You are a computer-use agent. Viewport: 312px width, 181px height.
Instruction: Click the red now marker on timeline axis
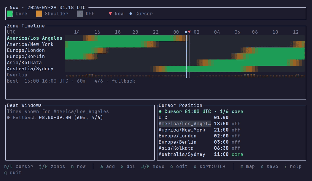pos(189,32)
